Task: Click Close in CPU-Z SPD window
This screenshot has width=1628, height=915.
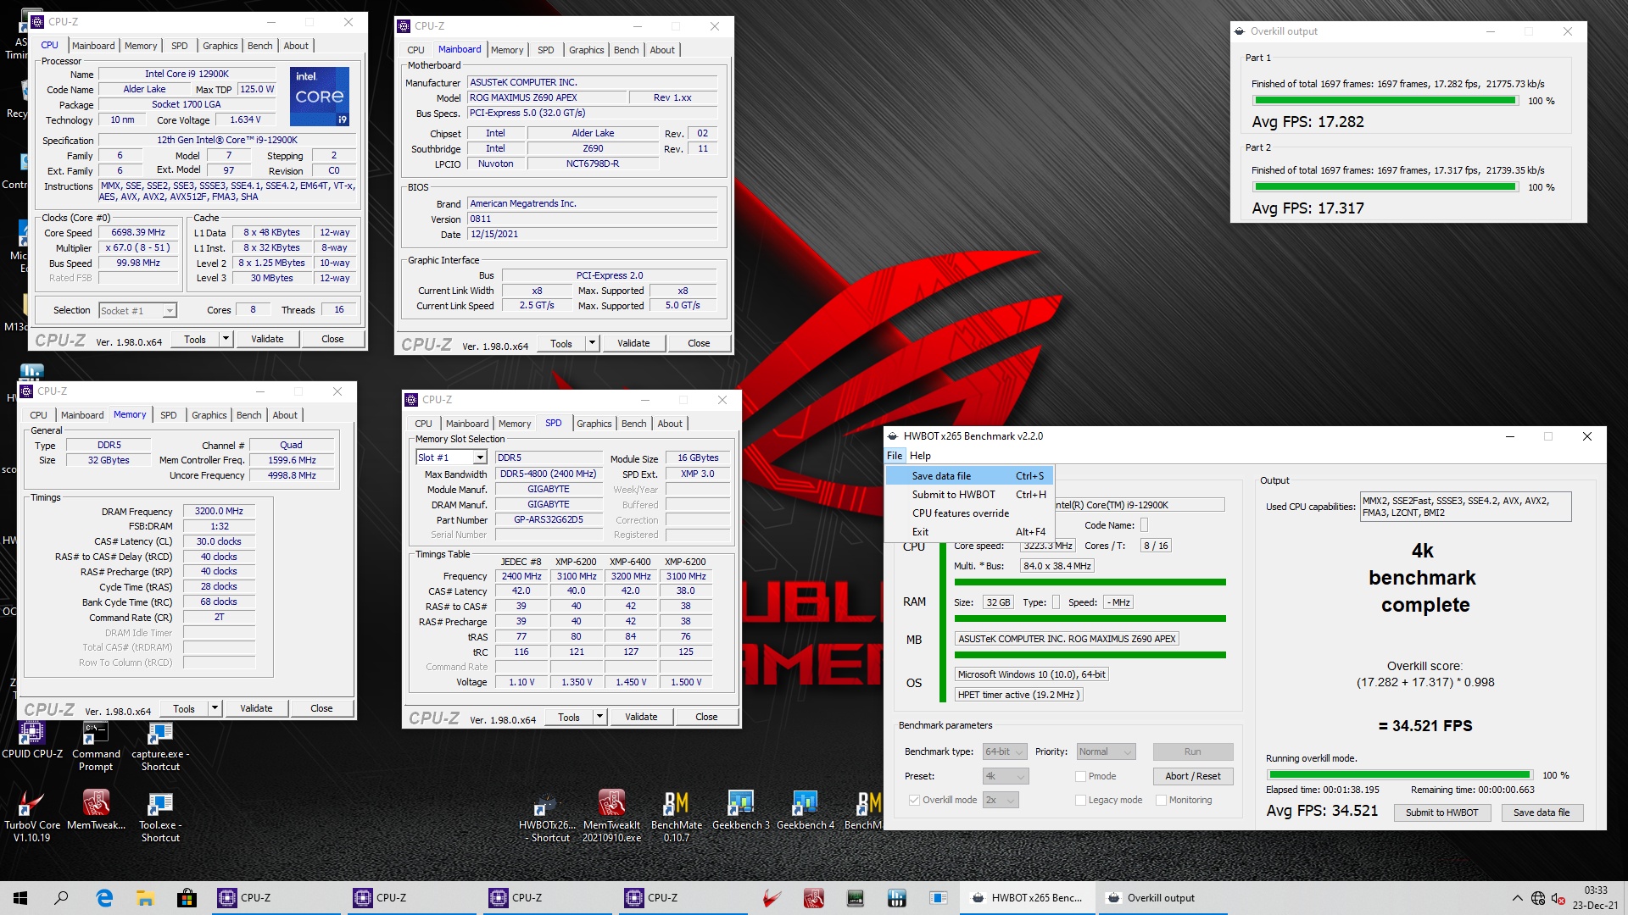Action: point(706,717)
